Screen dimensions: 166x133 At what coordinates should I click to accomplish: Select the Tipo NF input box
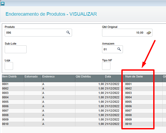click(x=106, y=66)
